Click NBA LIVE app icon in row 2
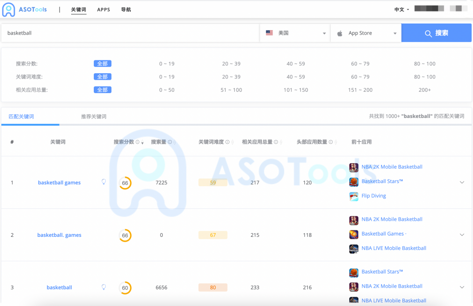This screenshot has width=473, height=306. [353, 249]
